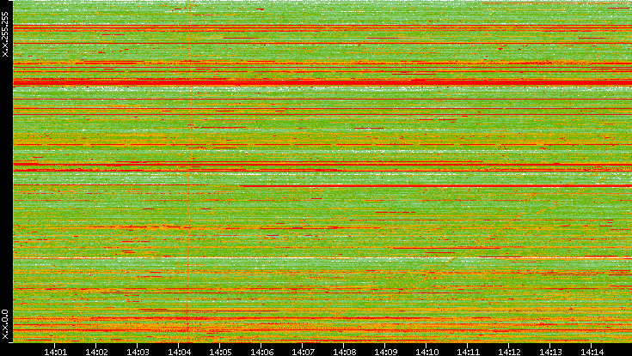Click the 14:02 time axis label
The width and height of the screenshot is (632, 356).
pyautogui.click(x=96, y=352)
